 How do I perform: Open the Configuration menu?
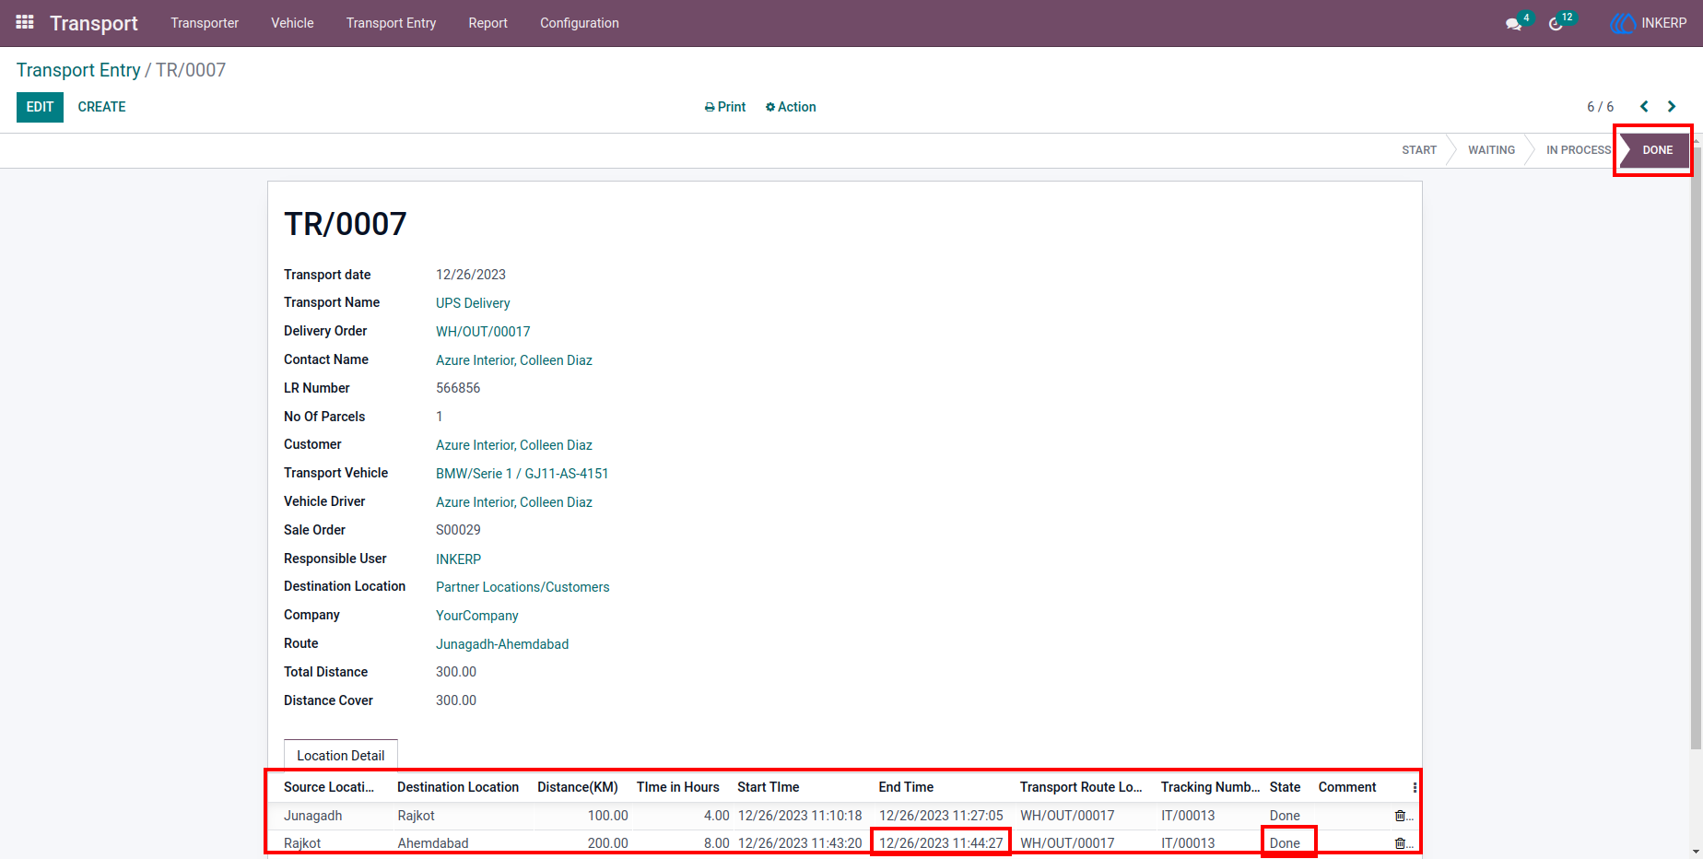[x=580, y=23]
